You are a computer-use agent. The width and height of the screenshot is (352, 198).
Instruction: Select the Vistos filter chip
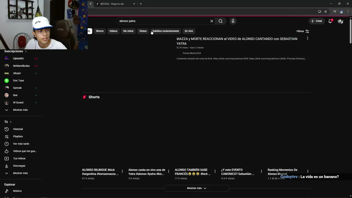coord(143,31)
